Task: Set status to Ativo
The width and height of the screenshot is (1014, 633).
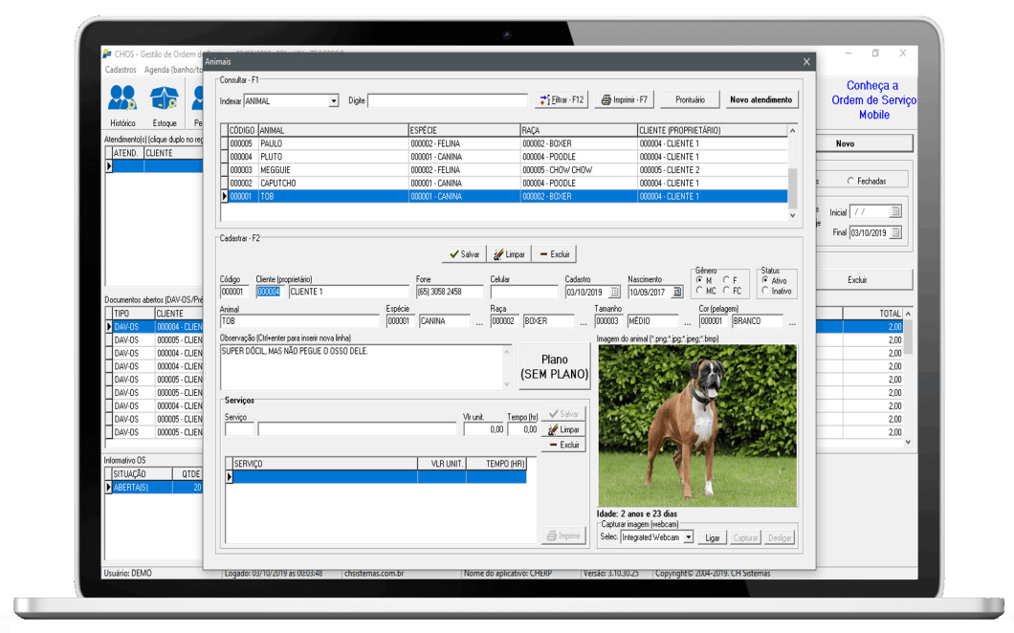Action: point(765,280)
